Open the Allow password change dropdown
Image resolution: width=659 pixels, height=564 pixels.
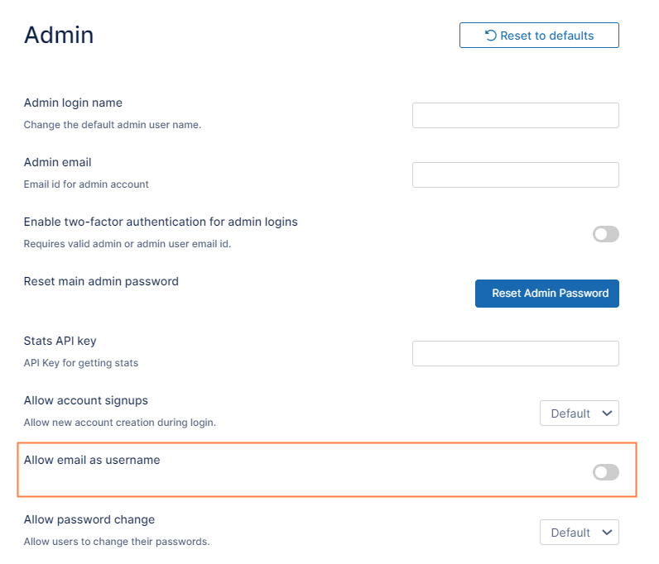579,533
